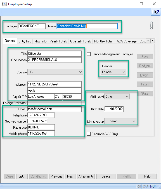Focus the employee Name field
Screen dimensions: 161x189
point(87,26)
